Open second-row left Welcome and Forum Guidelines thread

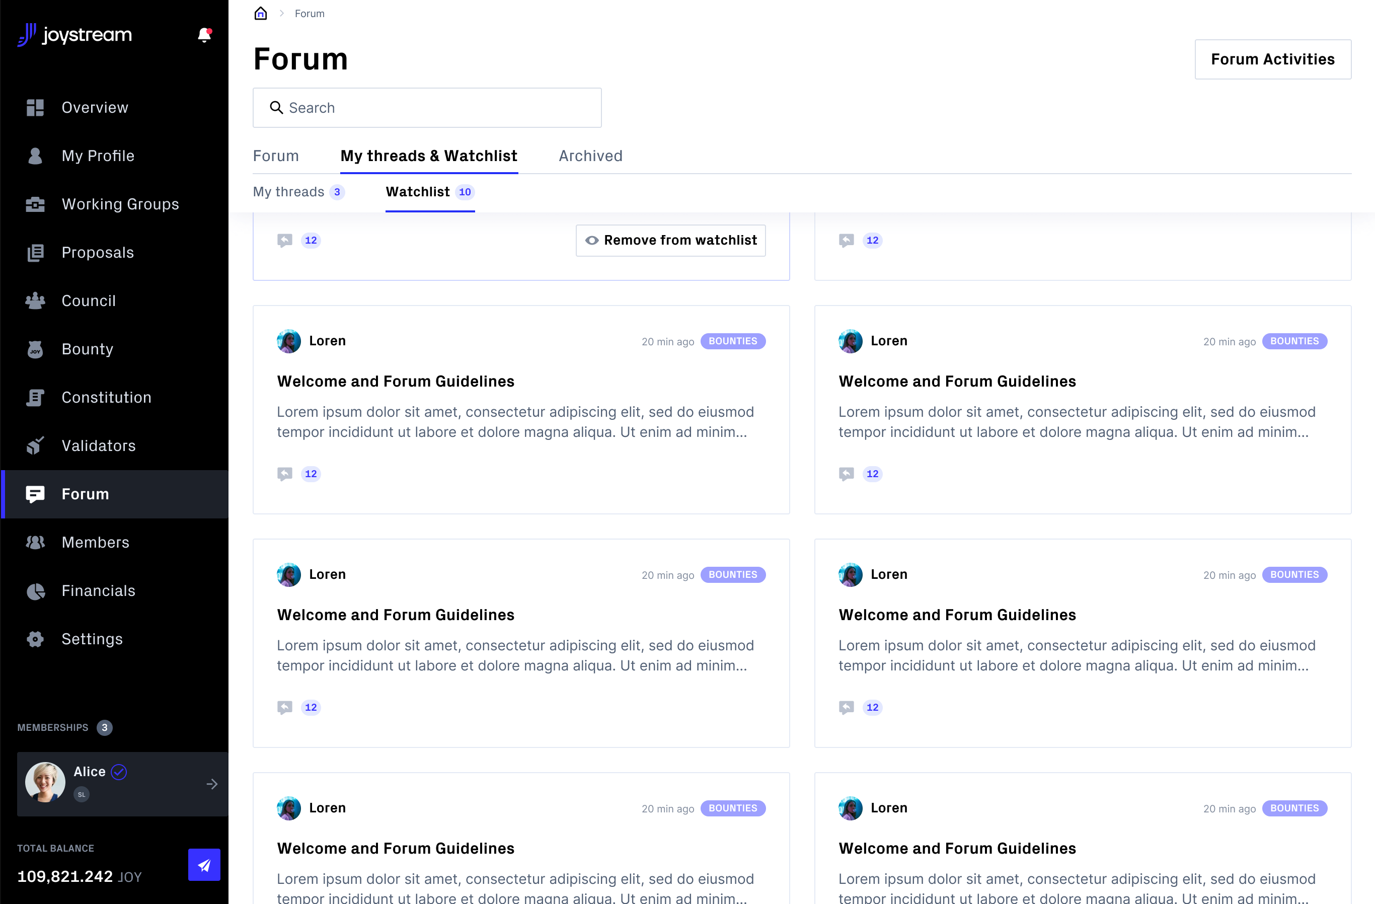pos(396,381)
